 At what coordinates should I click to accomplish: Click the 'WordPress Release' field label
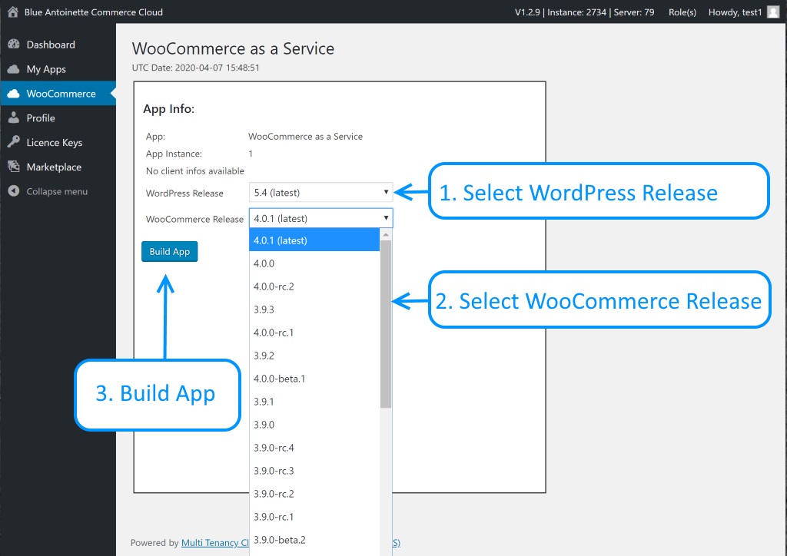pyautogui.click(x=184, y=193)
